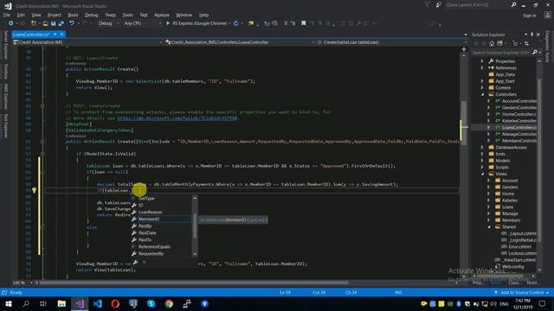Save current file with the floppy icon

pos(54,23)
